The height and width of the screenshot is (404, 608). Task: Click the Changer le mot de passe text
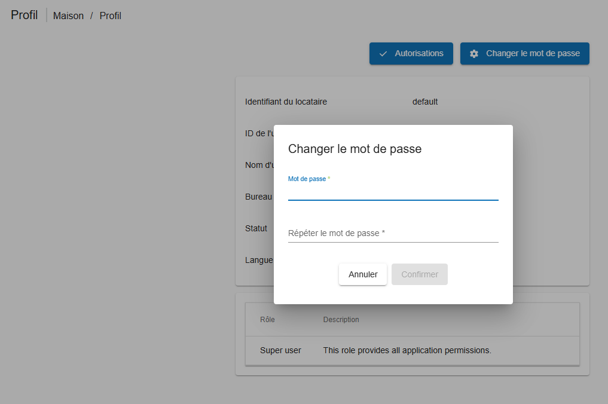(x=533, y=54)
